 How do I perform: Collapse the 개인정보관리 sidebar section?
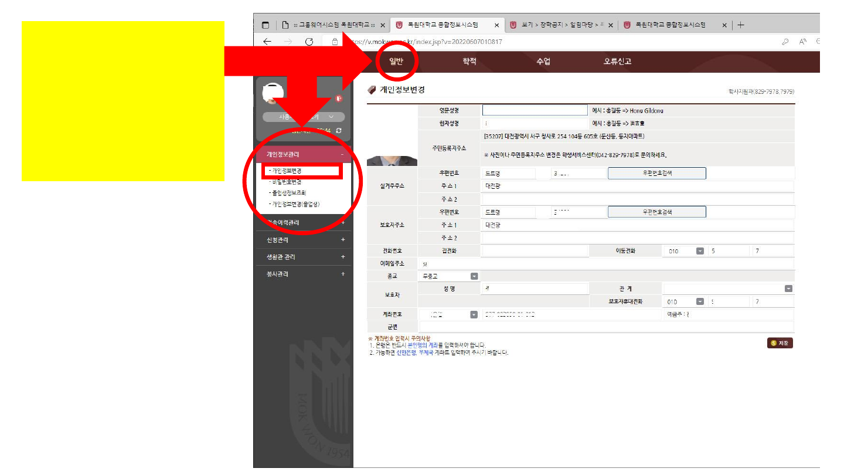coord(342,155)
